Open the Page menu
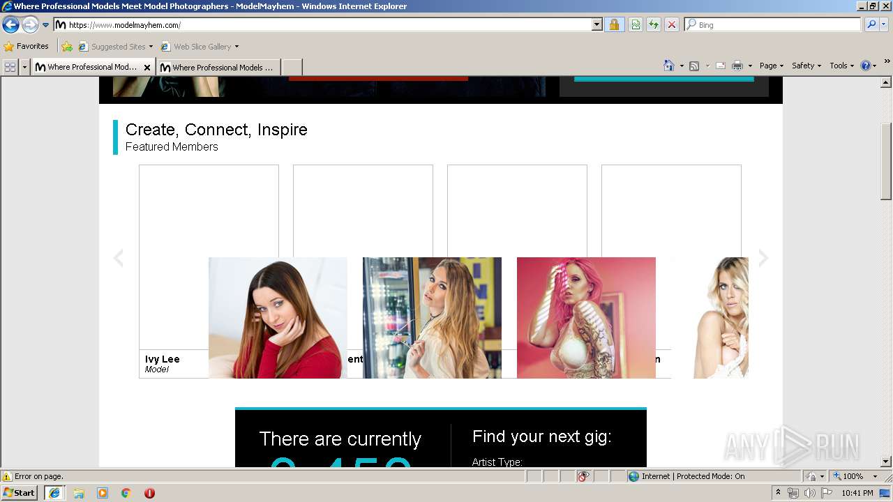893x502 pixels. 772,66
